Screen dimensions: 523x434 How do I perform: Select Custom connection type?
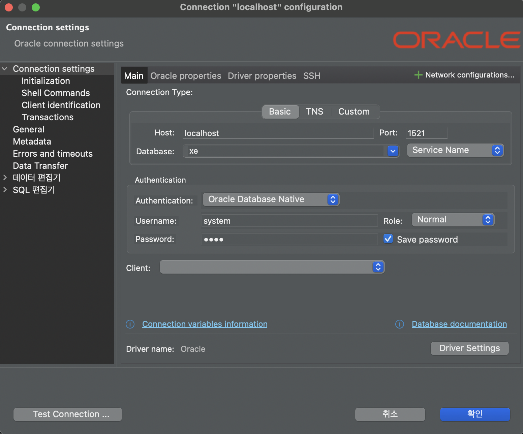click(x=354, y=112)
